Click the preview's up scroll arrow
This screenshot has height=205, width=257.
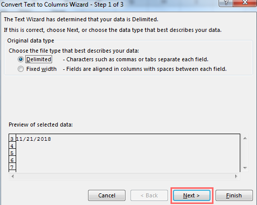pos(245,138)
